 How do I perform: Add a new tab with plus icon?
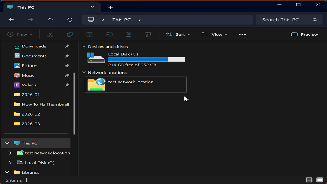(x=110, y=7)
